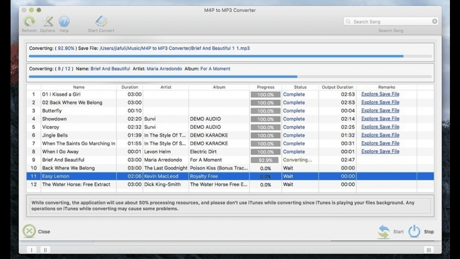Clear the Search Song field with the x icon
The height and width of the screenshot is (259, 460).
(435, 21)
